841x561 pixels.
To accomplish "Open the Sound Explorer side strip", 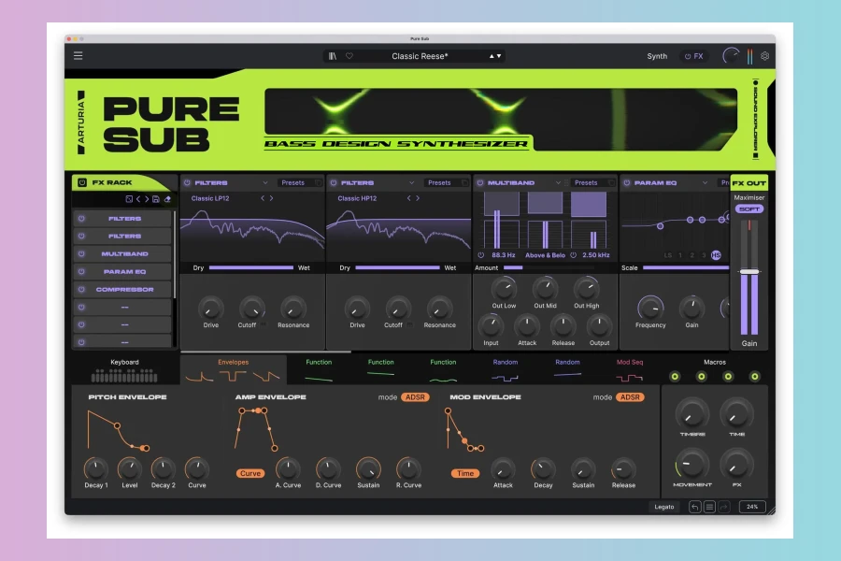I will pyautogui.click(x=755, y=119).
